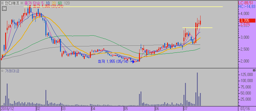Click the 02 month date label
256x111 pixels.
tap(38, 109)
